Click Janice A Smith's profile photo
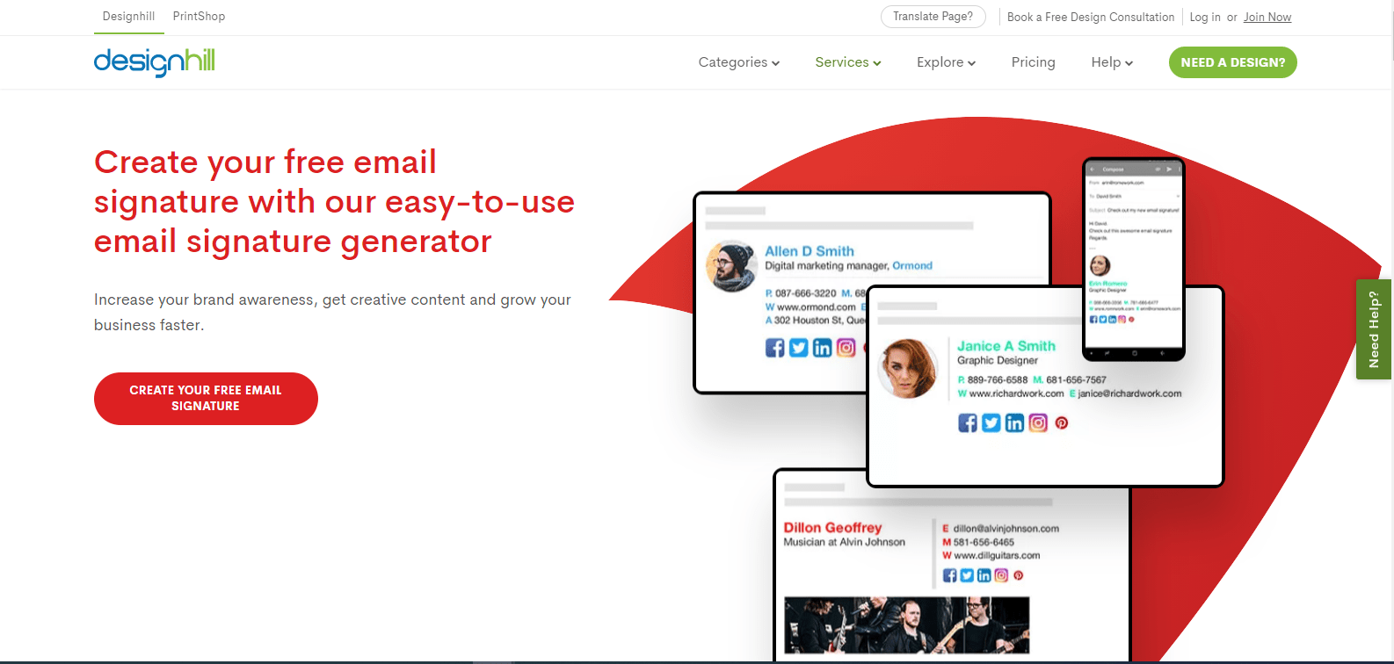 909,368
